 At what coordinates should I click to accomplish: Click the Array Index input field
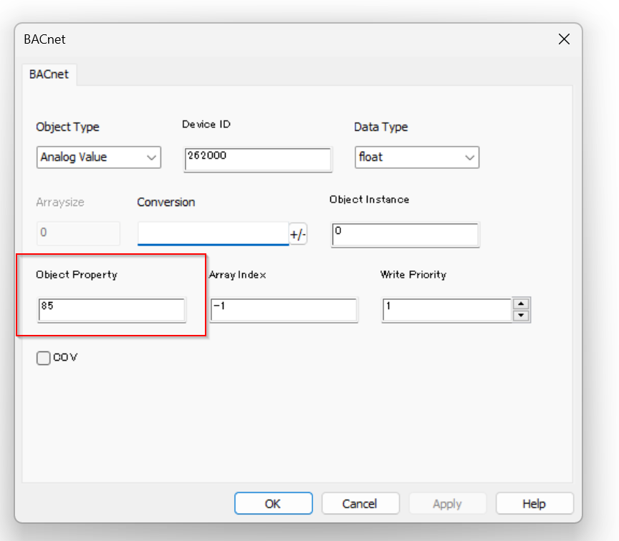[284, 310]
